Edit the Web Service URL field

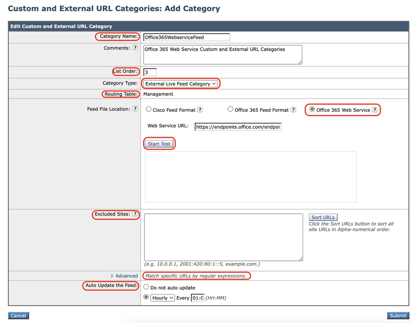pyautogui.click(x=238, y=126)
